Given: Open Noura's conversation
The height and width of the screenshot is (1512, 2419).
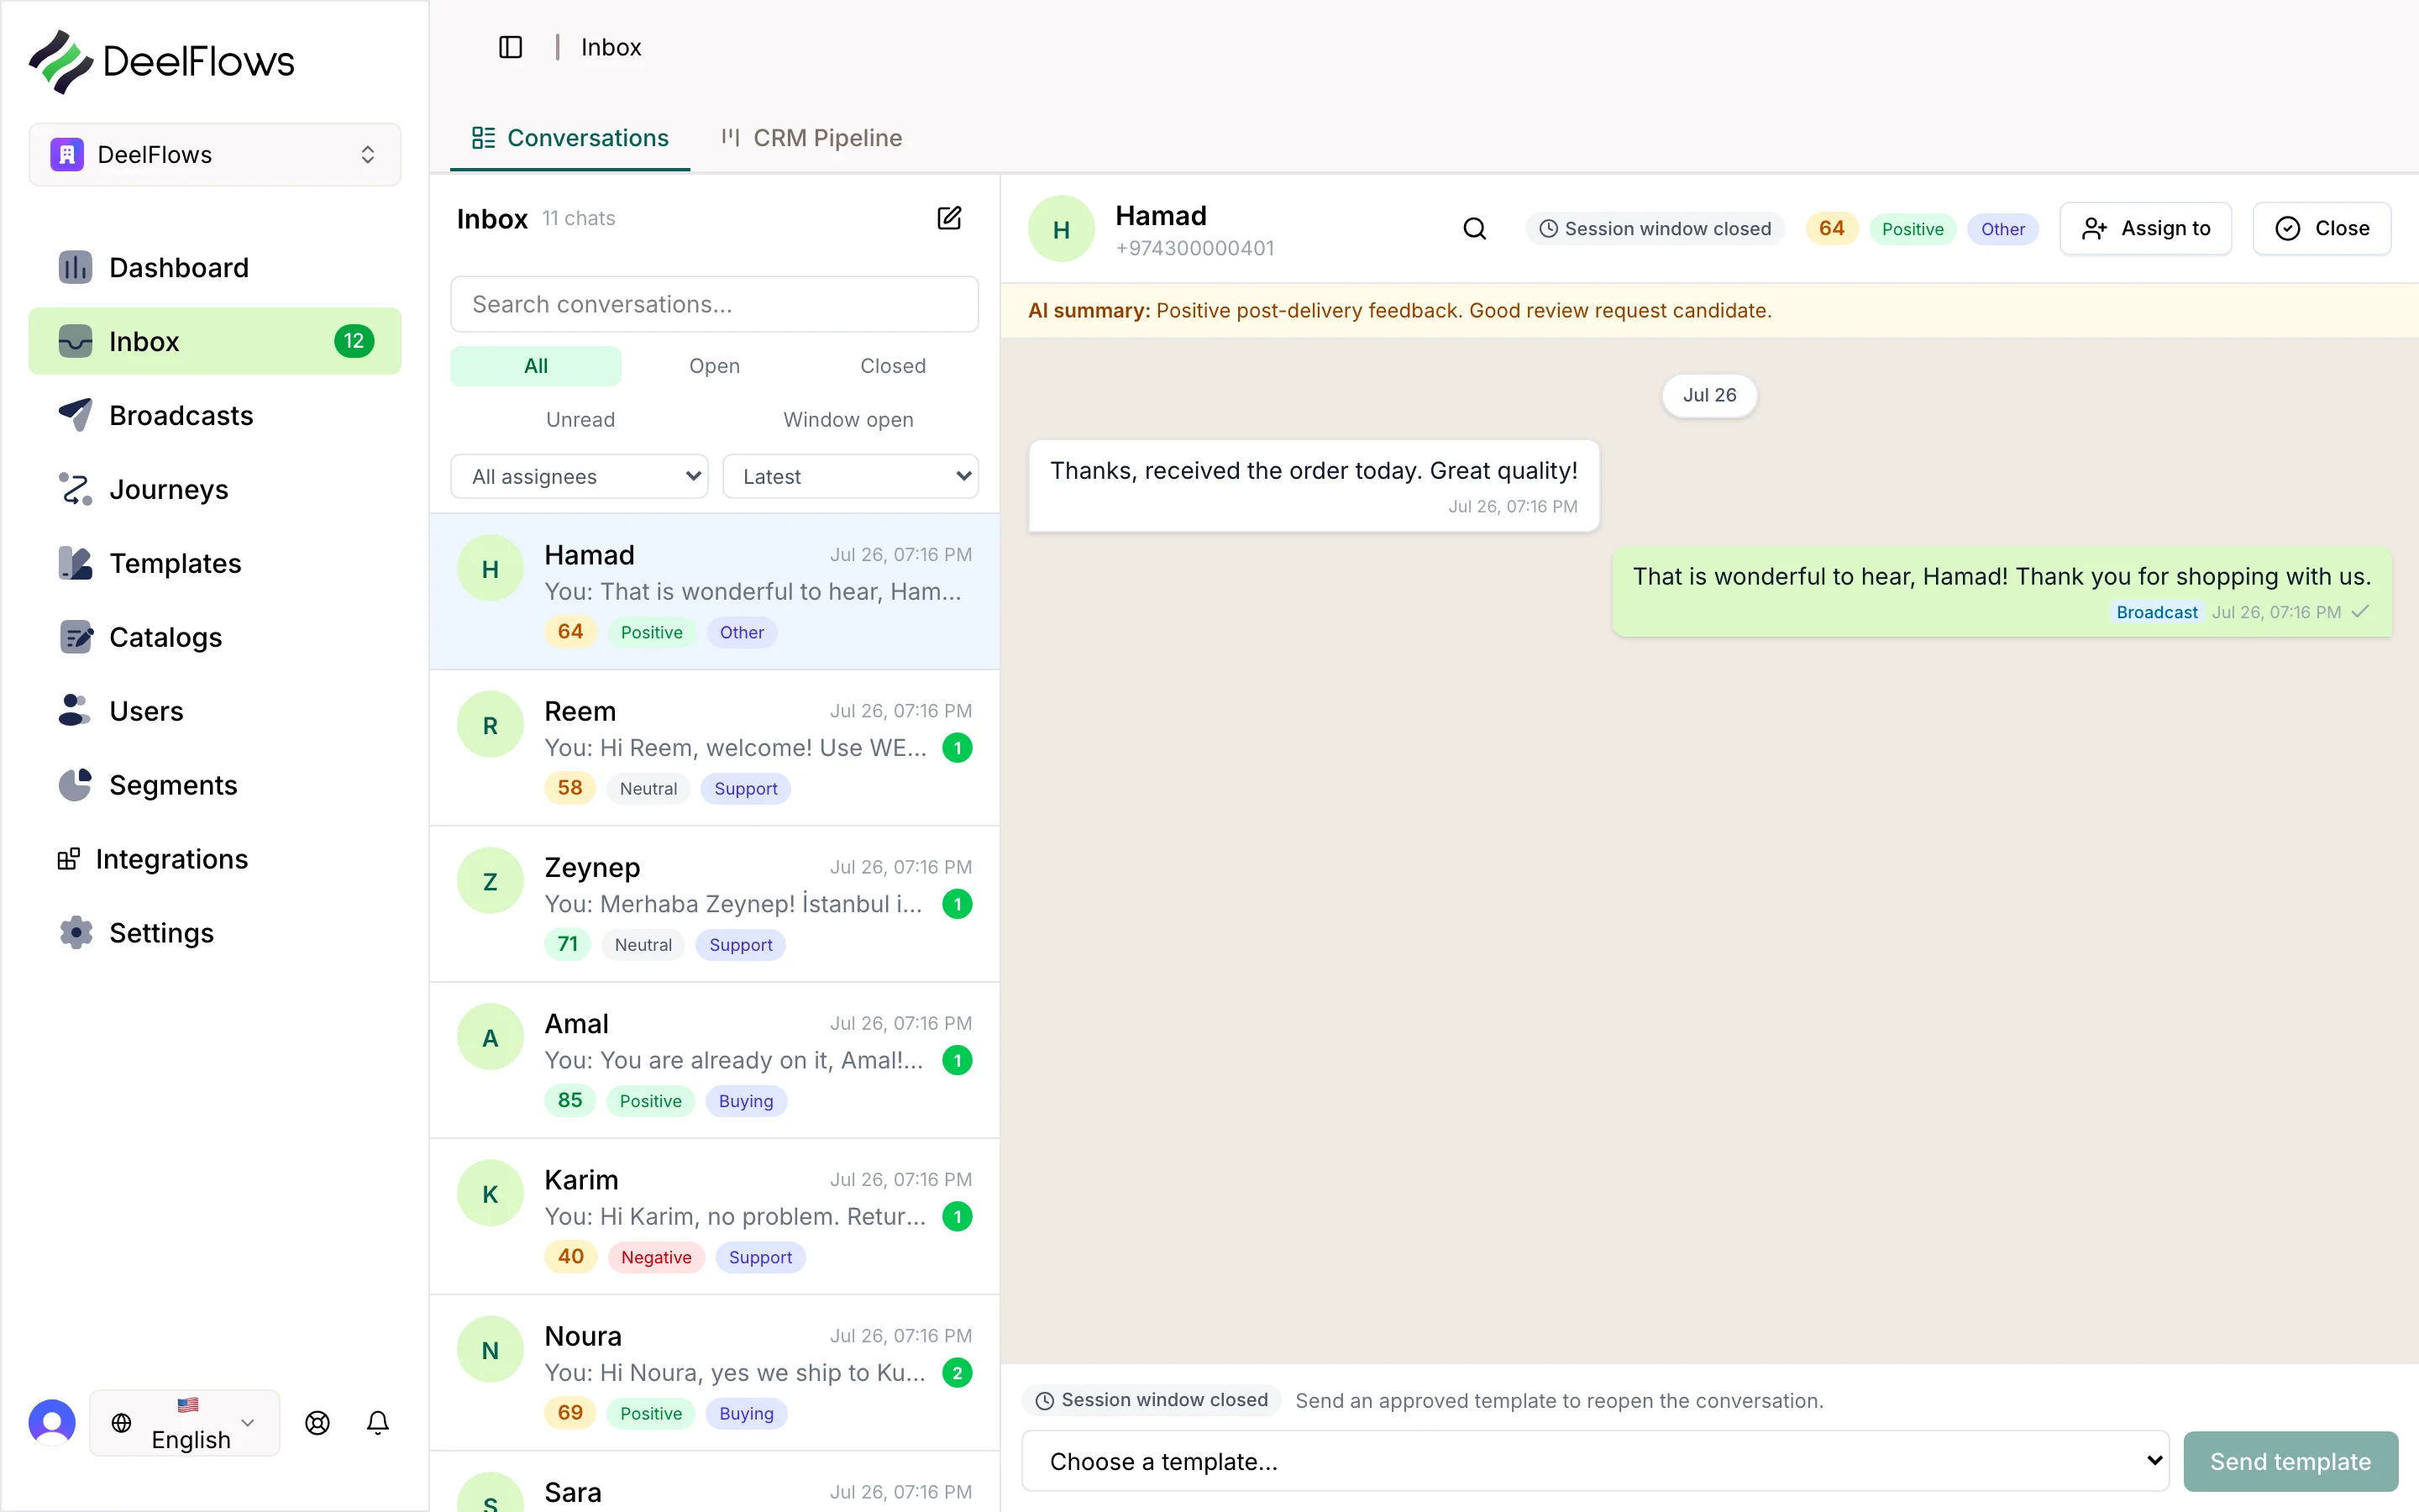Looking at the screenshot, I should [715, 1373].
